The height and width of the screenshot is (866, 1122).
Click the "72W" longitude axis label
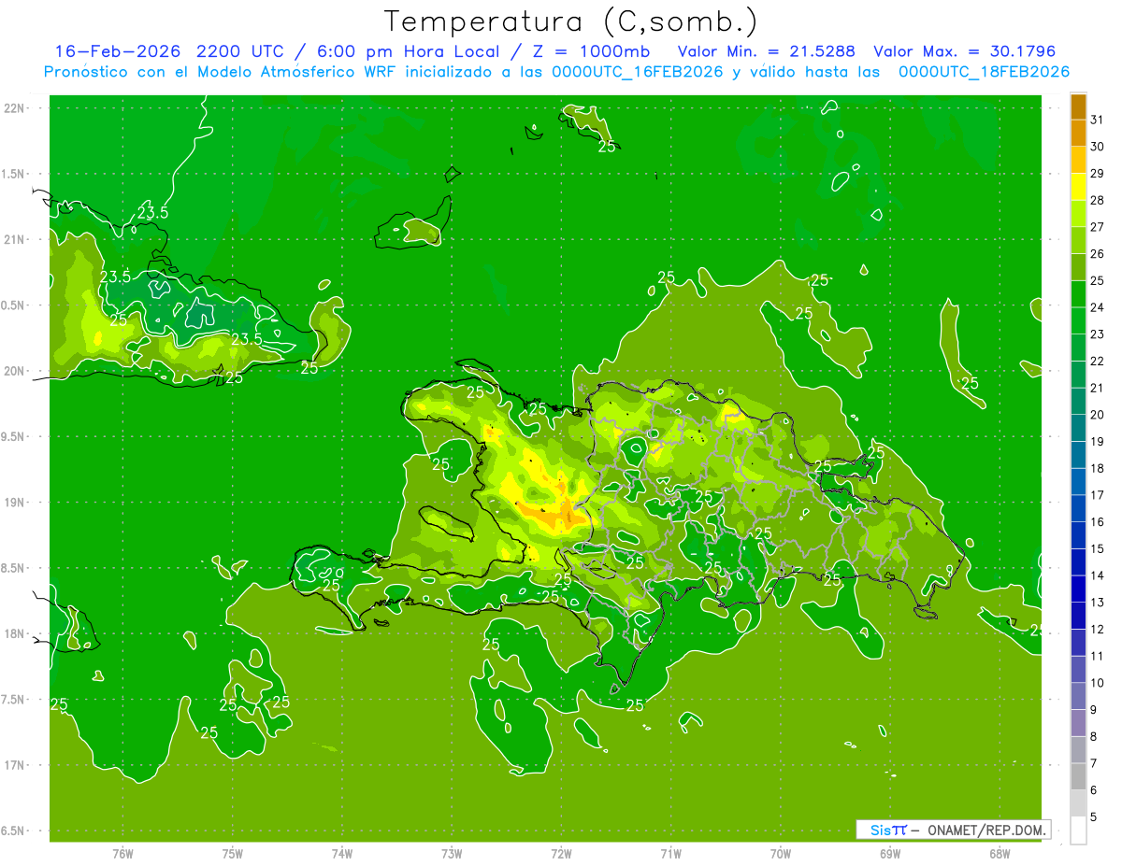click(561, 854)
